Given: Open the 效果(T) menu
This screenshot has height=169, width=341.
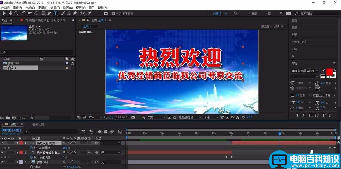Looking at the screenshot, I should pos(55,7).
